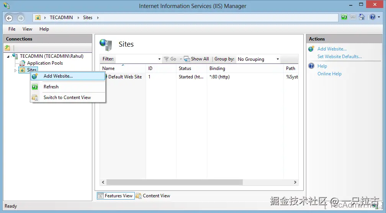Click the Refresh icon in the context menu
This screenshot has width=386, height=213.
click(35, 86)
